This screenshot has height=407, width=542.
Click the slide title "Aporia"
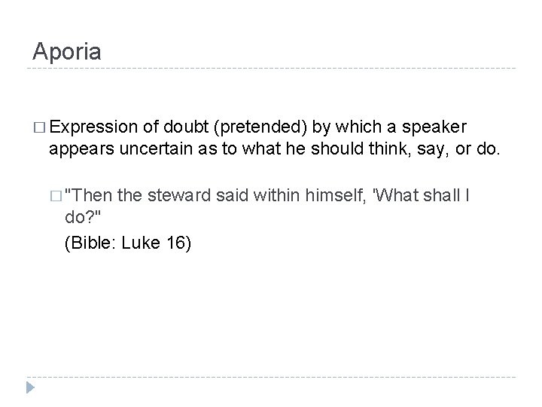click(67, 50)
